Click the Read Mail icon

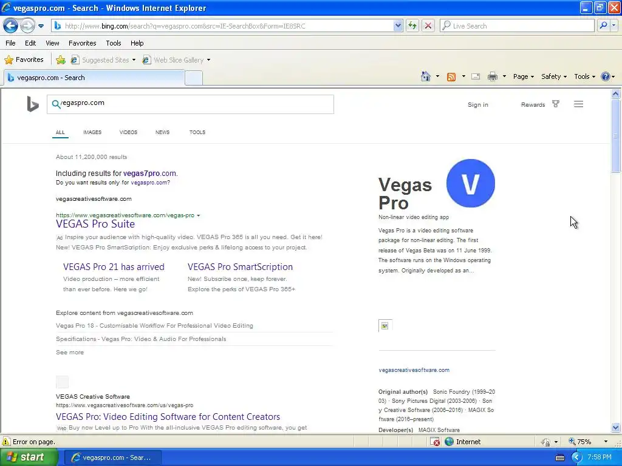click(476, 76)
